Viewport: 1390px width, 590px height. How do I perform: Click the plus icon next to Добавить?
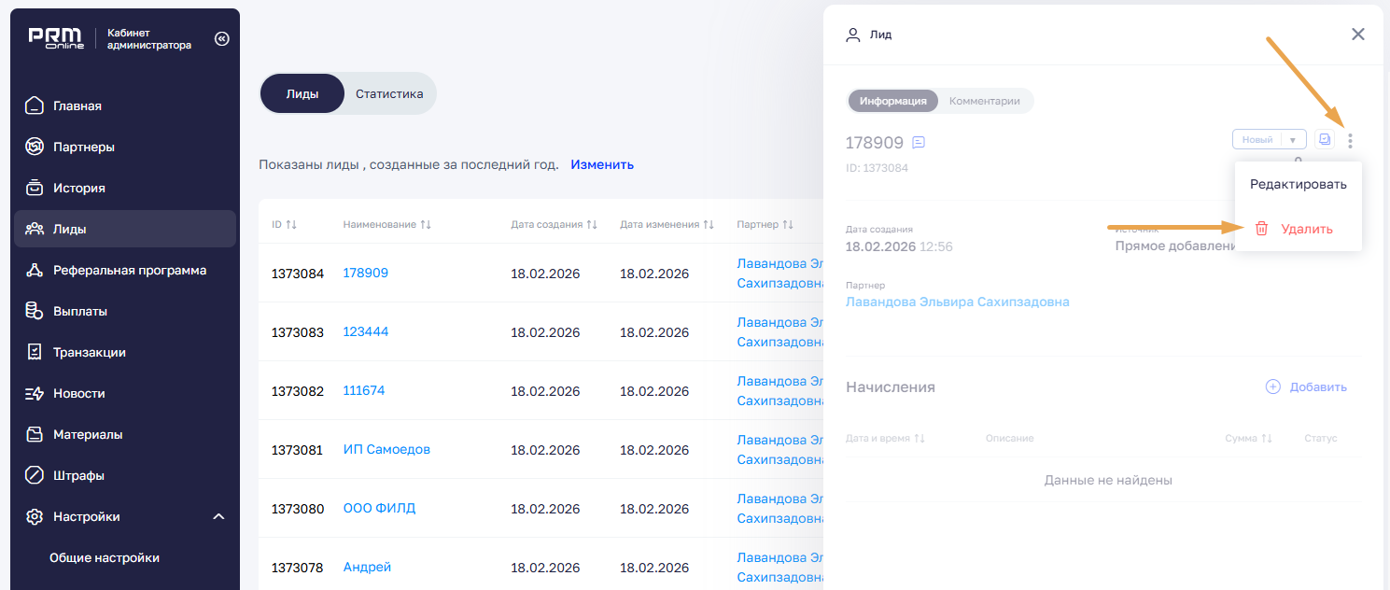click(1272, 386)
